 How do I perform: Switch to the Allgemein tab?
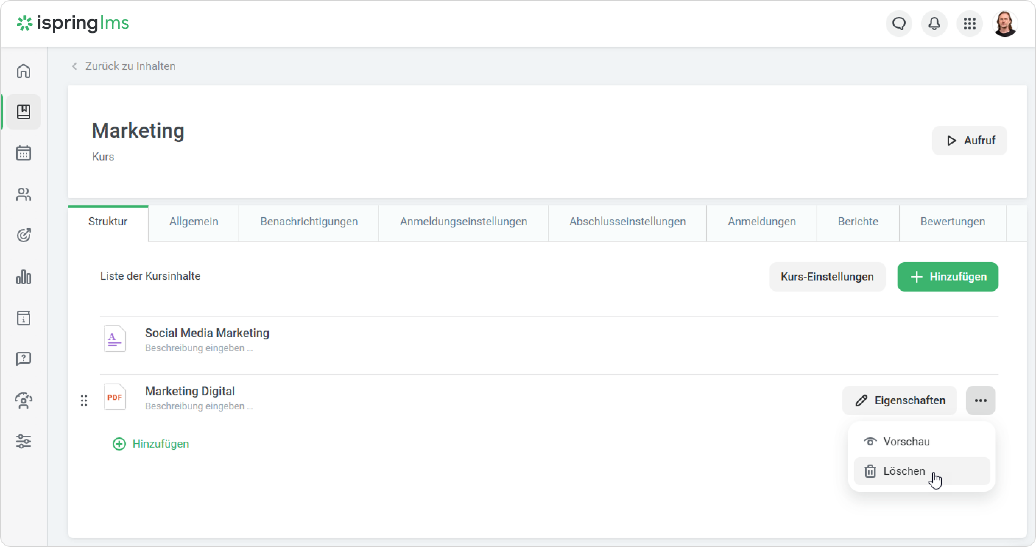193,222
